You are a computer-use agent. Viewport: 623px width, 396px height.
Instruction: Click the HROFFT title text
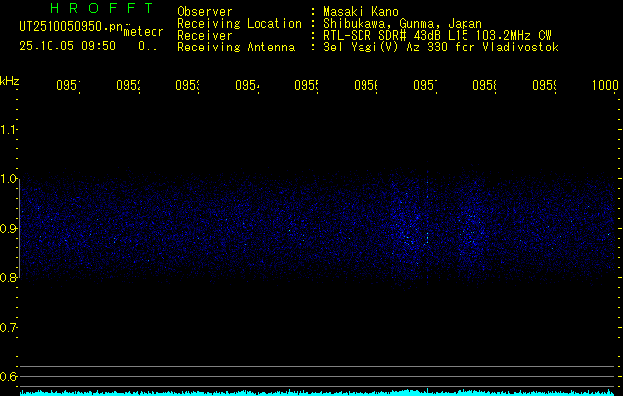pos(102,8)
